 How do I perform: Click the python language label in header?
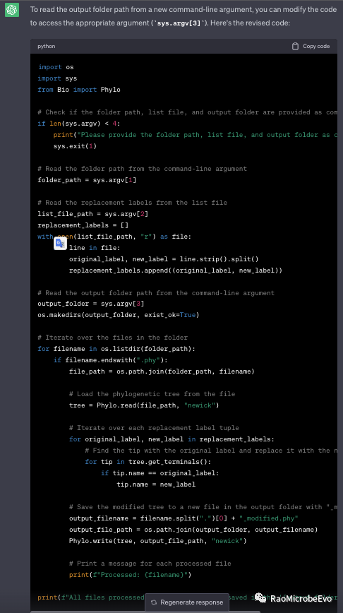(x=46, y=46)
